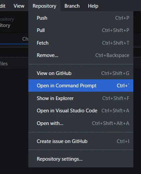Select Create issue on GitHub
This screenshot has width=141, height=174.
click(81, 141)
